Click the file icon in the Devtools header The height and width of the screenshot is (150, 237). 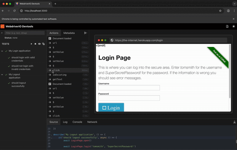[x=227, y=26]
